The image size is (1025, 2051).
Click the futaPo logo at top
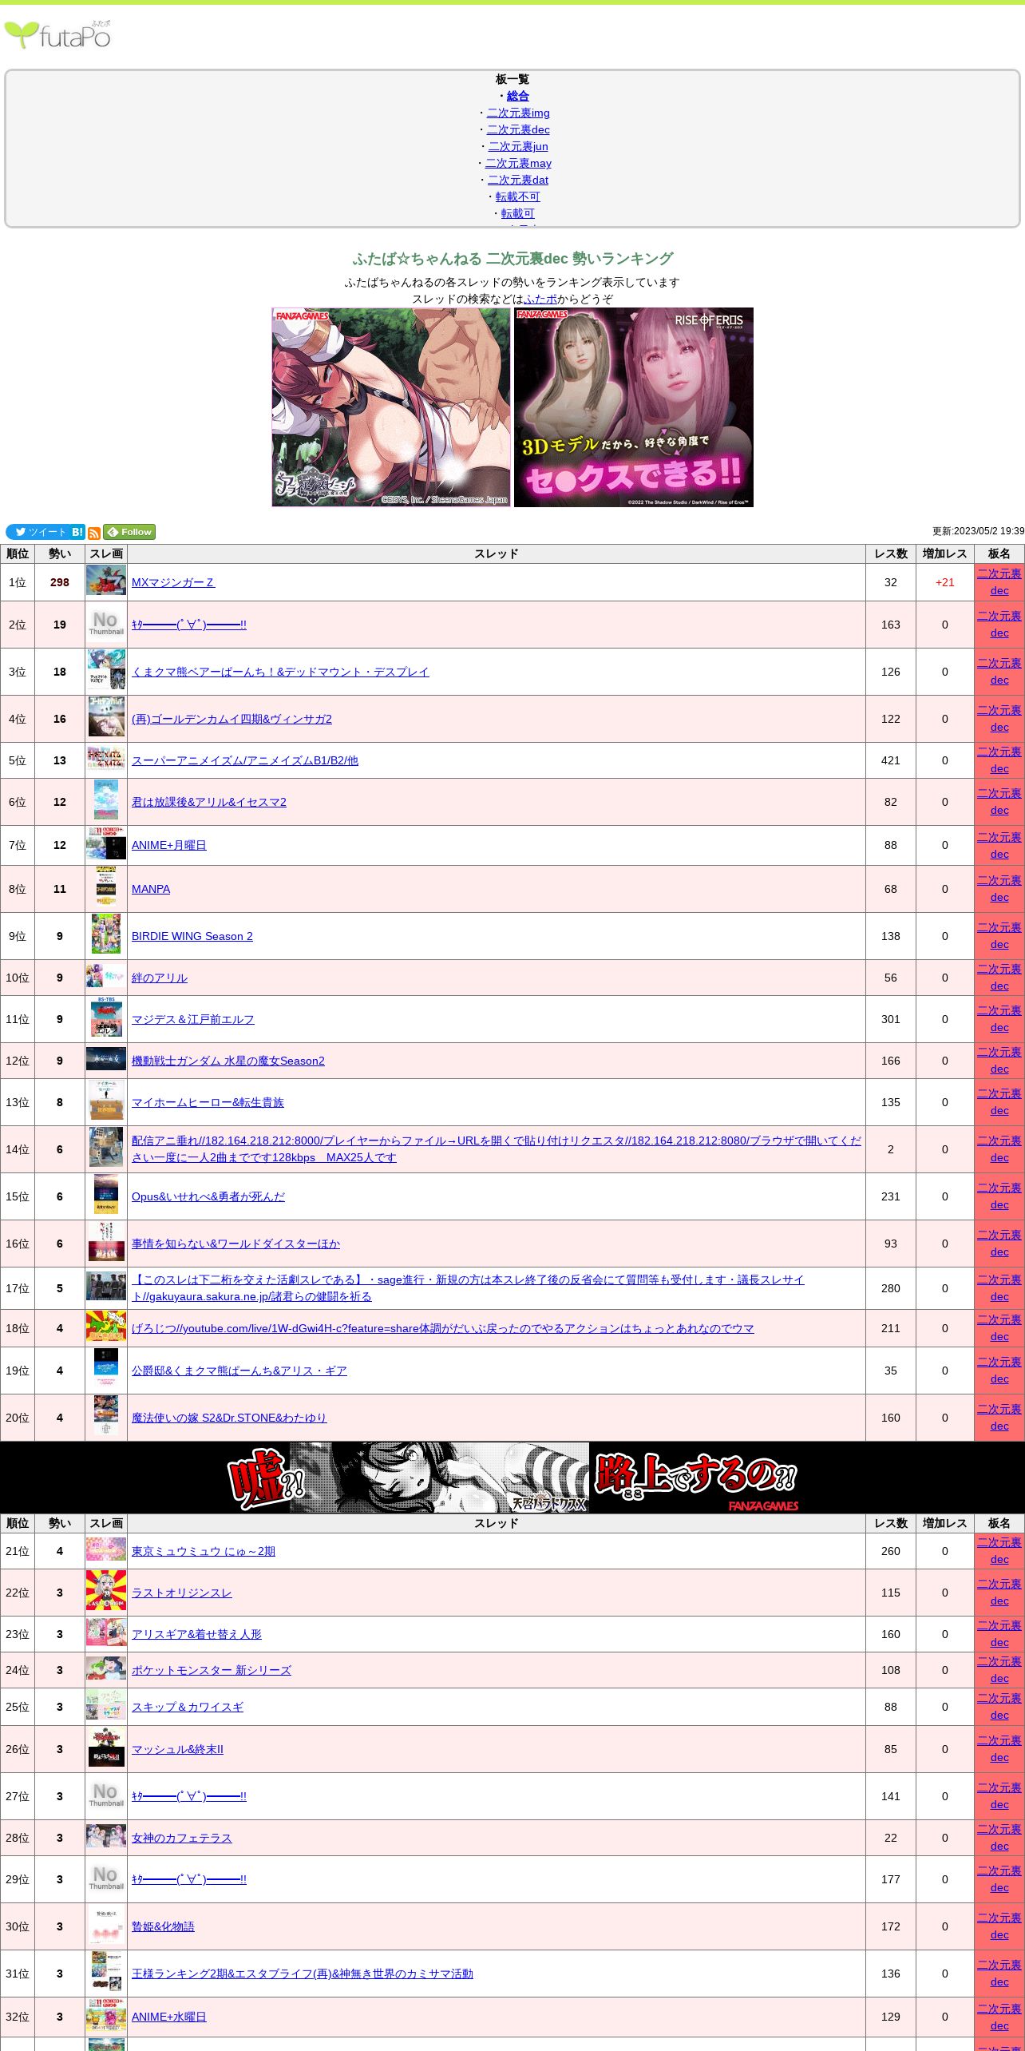[57, 35]
